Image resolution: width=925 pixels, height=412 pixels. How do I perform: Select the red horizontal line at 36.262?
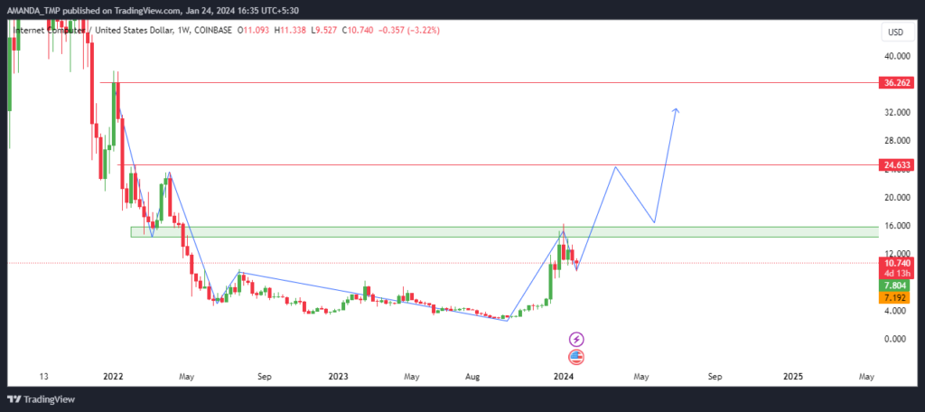pos(490,83)
